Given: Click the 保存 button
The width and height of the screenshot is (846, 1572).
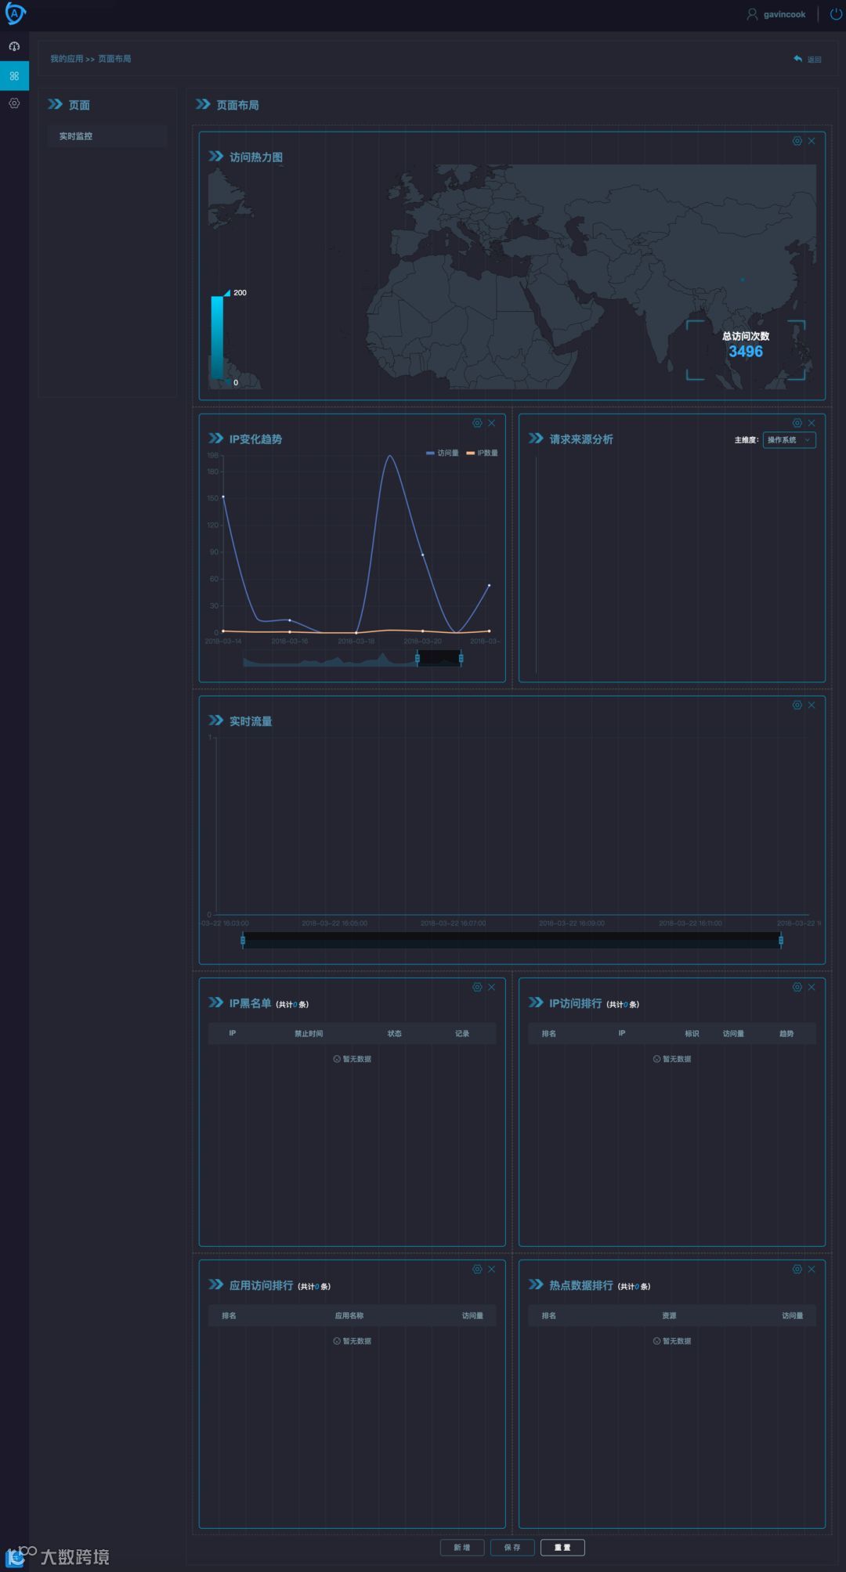Looking at the screenshot, I should point(512,1547).
